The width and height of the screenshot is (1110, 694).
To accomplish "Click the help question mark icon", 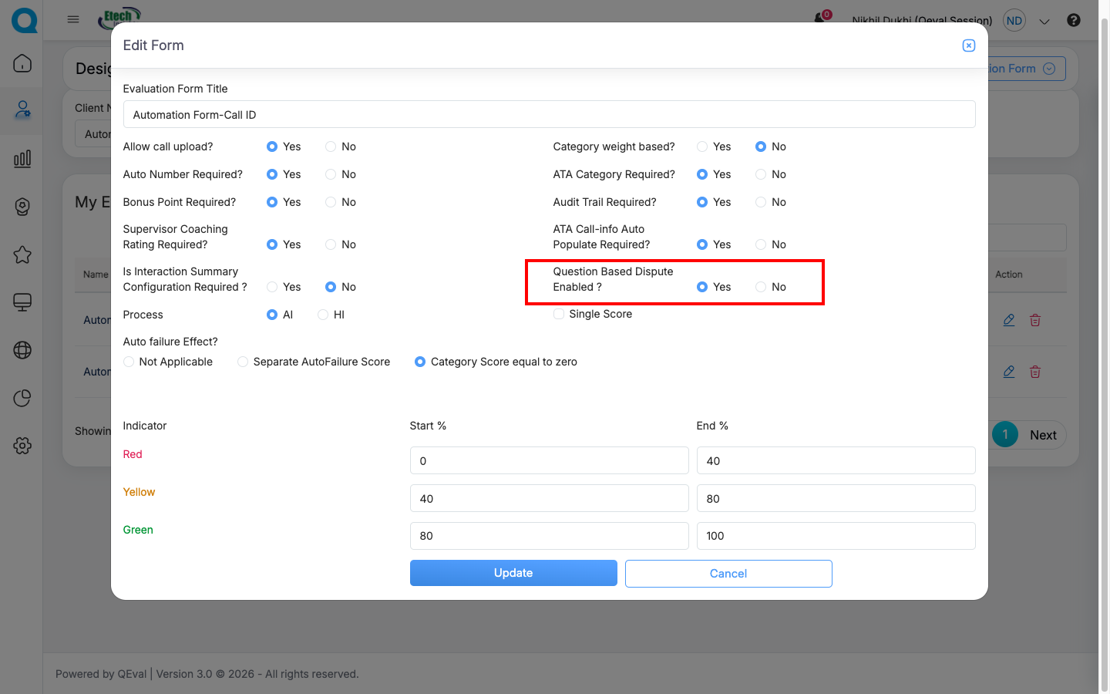I will point(1073,20).
